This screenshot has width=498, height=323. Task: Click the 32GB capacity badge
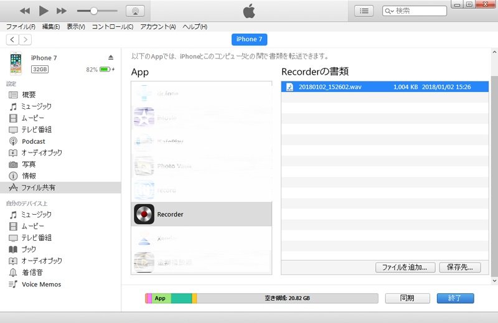coord(40,69)
